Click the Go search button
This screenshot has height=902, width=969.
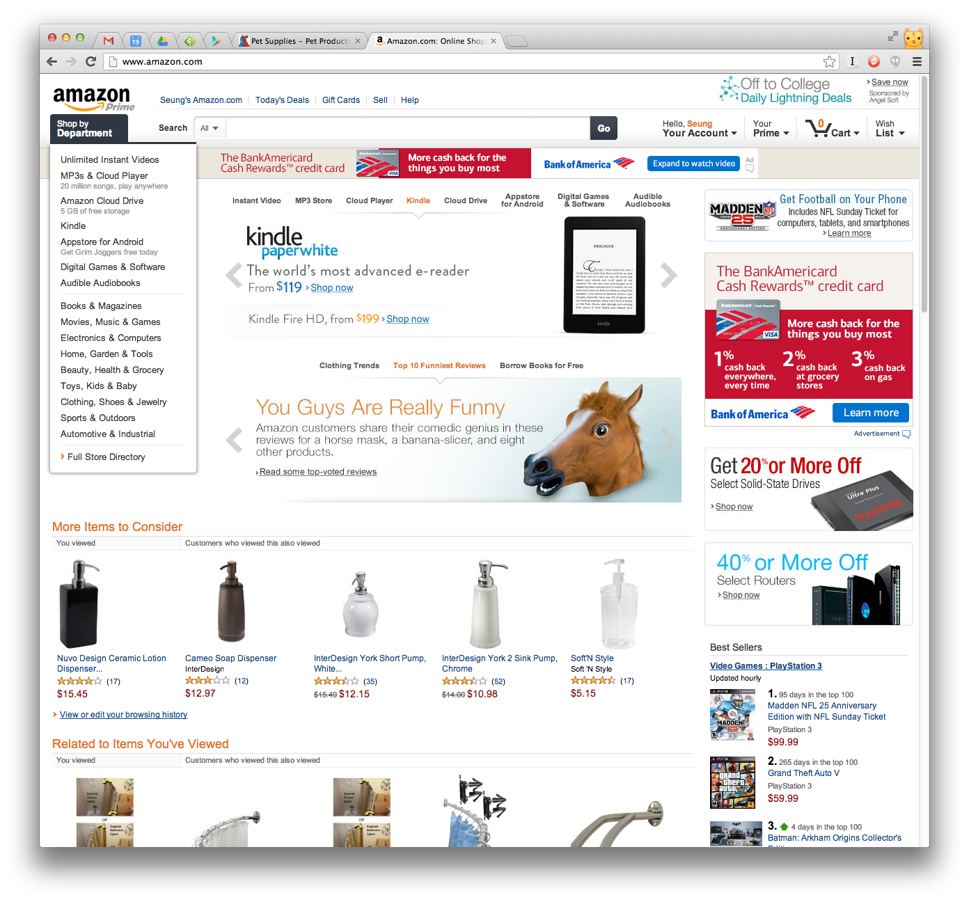click(x=604, y=128)
